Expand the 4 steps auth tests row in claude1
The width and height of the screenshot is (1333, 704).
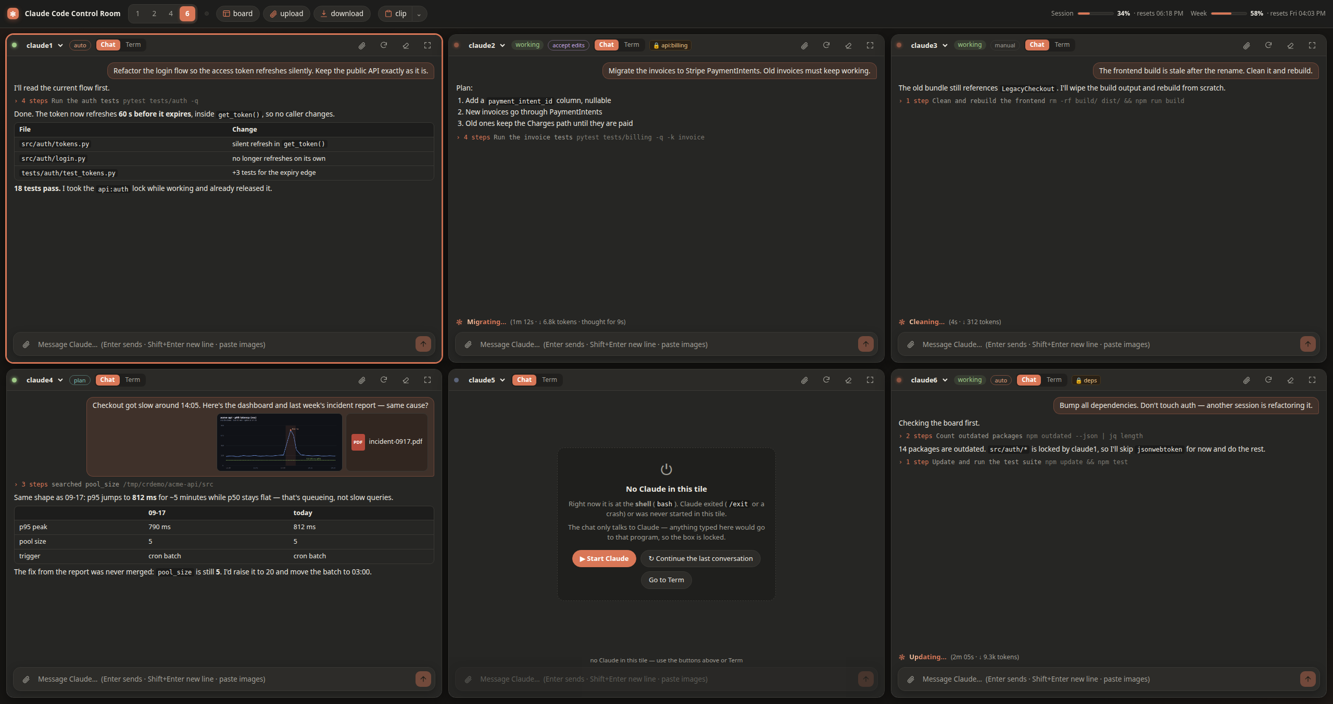point(107,101)
